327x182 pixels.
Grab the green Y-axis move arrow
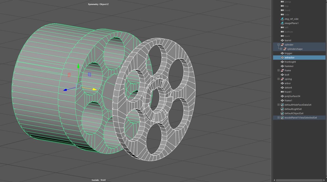[78, 67]
